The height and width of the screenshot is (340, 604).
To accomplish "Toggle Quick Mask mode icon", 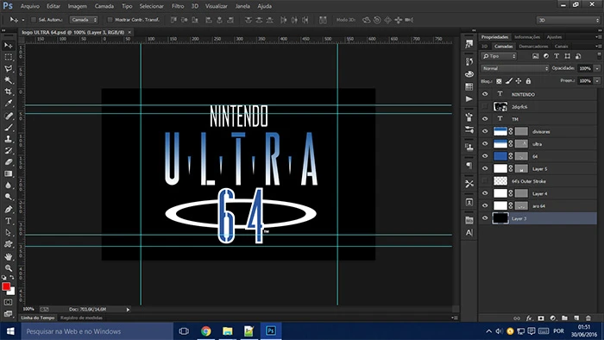I will 8,302.
